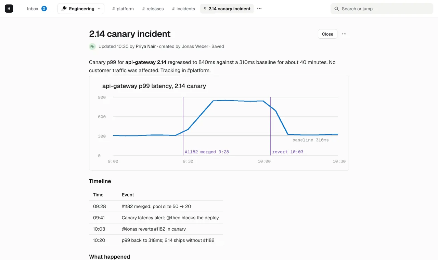Click the Event column header
The width and height of the screenshot is (438, 260).
pos(128,195)
